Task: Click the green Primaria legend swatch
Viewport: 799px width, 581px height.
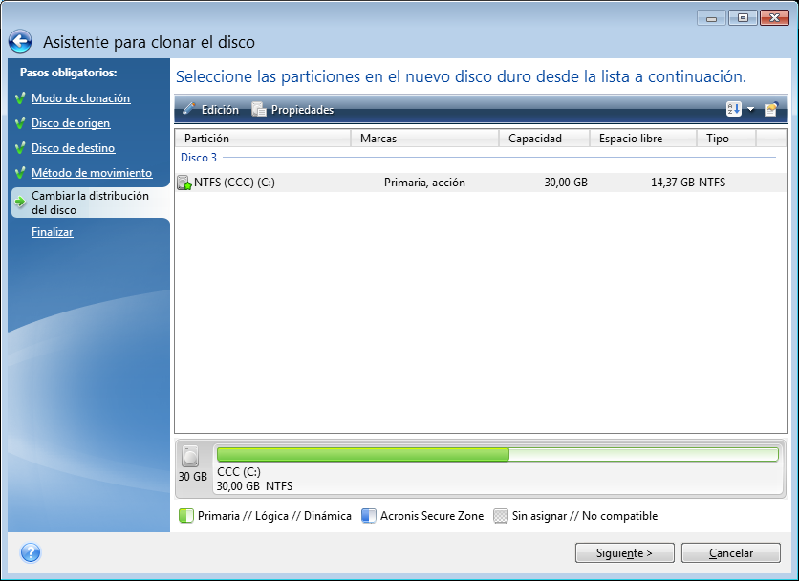Action: (186, 516)
